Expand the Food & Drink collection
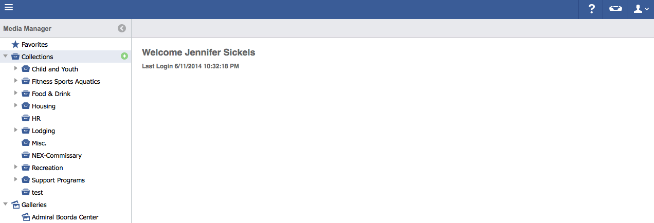Image resolution: width=654 pixels, height=223 pixels. point(16,94)
